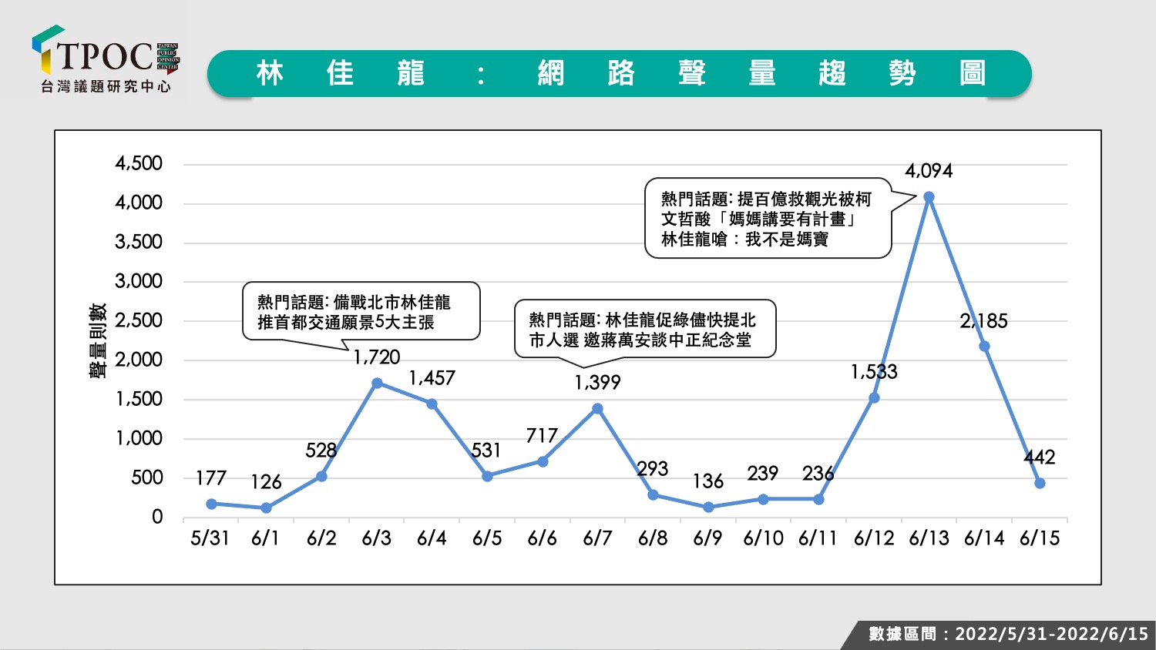The height and width of the screenshot is (650, 1156).
Task: Click the TPOC logo
Action: pyautogui.click(x=106, y=59)
